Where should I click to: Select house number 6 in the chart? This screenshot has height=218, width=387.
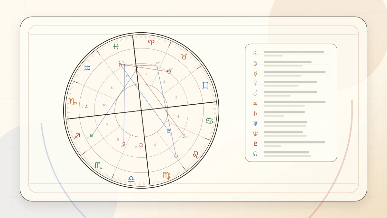155,145
